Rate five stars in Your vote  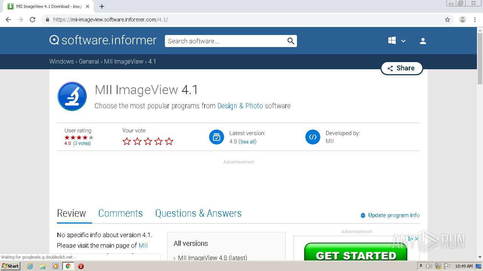(169, 142)
